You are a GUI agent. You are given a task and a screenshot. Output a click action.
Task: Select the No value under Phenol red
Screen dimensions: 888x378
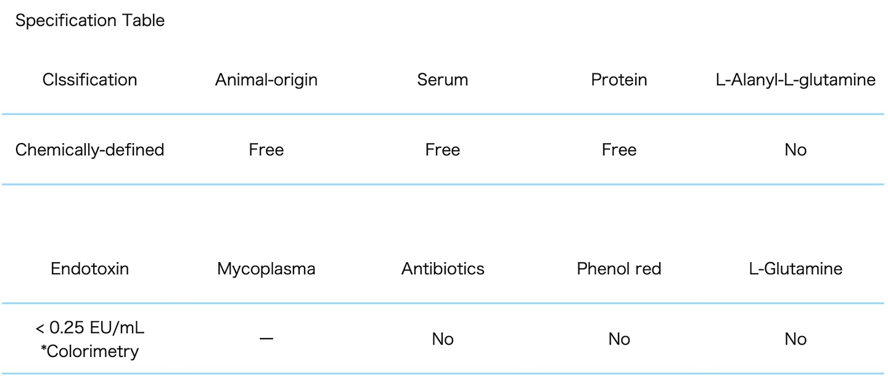(x=619, y=339)
